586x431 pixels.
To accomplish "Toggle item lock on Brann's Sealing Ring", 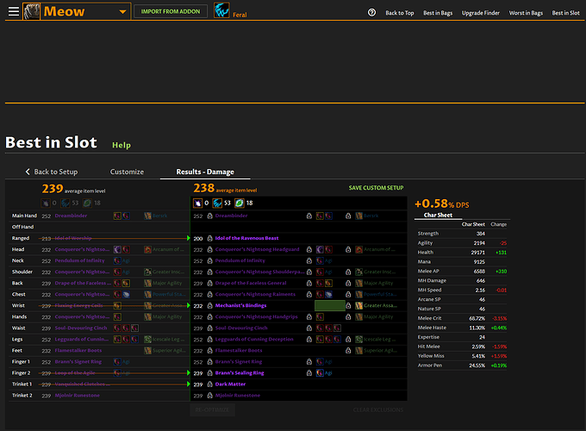I will (209, 372).
